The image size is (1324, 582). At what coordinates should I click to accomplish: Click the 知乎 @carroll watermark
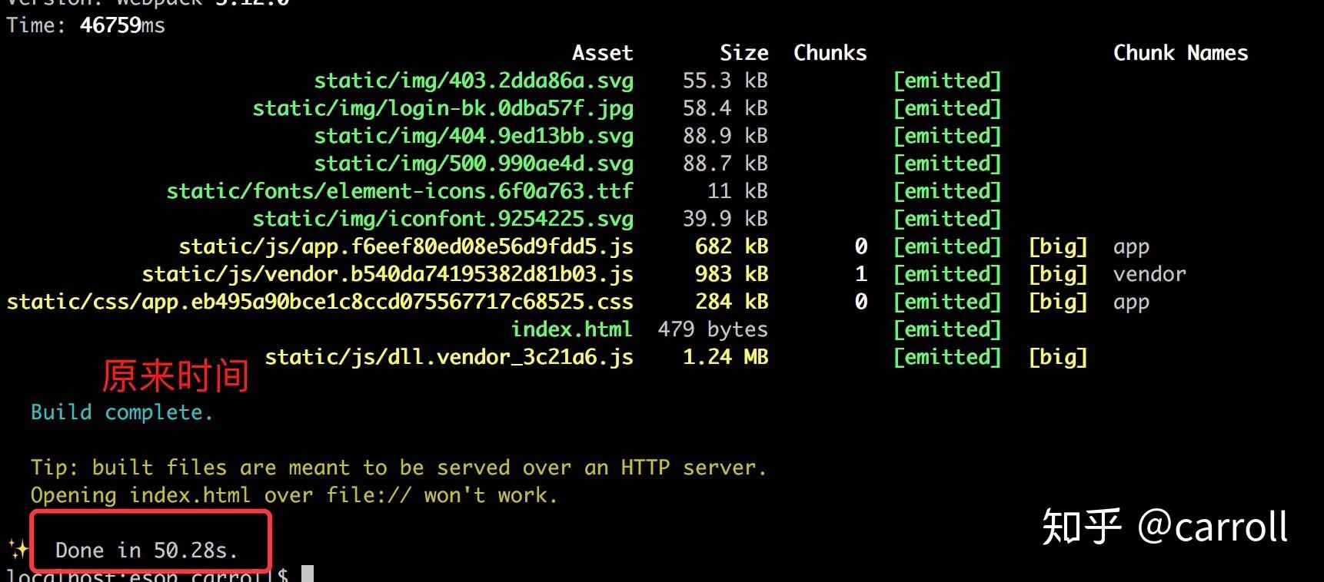pos(1165,527)
